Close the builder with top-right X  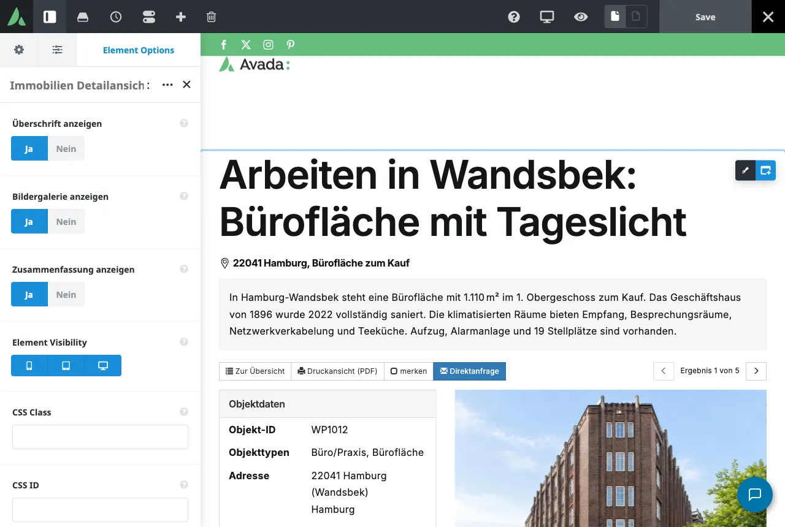[768, 17]
